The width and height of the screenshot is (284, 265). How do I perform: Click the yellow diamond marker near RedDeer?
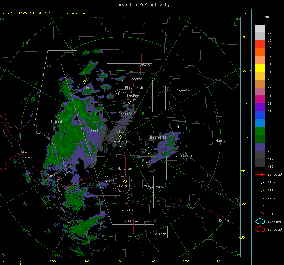coord(130,102)
